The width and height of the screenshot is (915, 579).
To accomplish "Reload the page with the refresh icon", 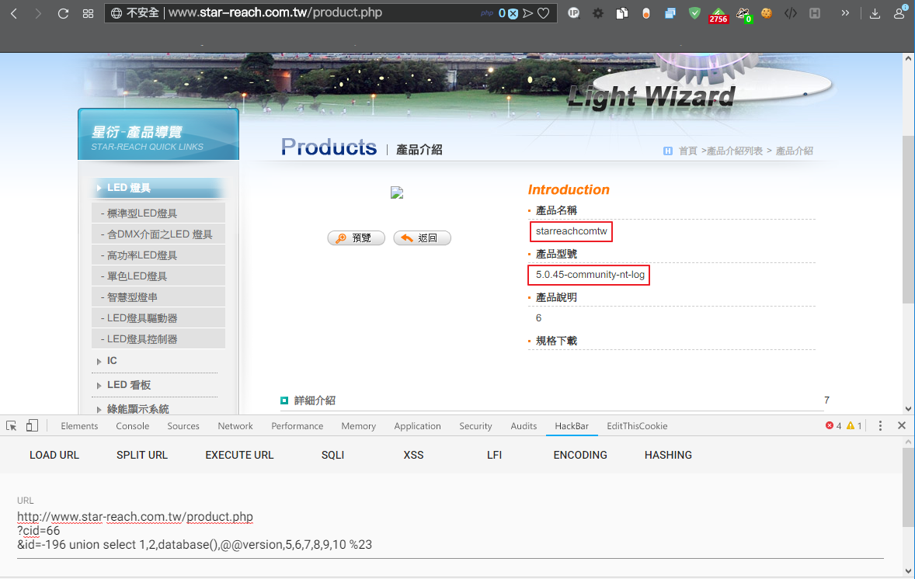I will (63, 13).
